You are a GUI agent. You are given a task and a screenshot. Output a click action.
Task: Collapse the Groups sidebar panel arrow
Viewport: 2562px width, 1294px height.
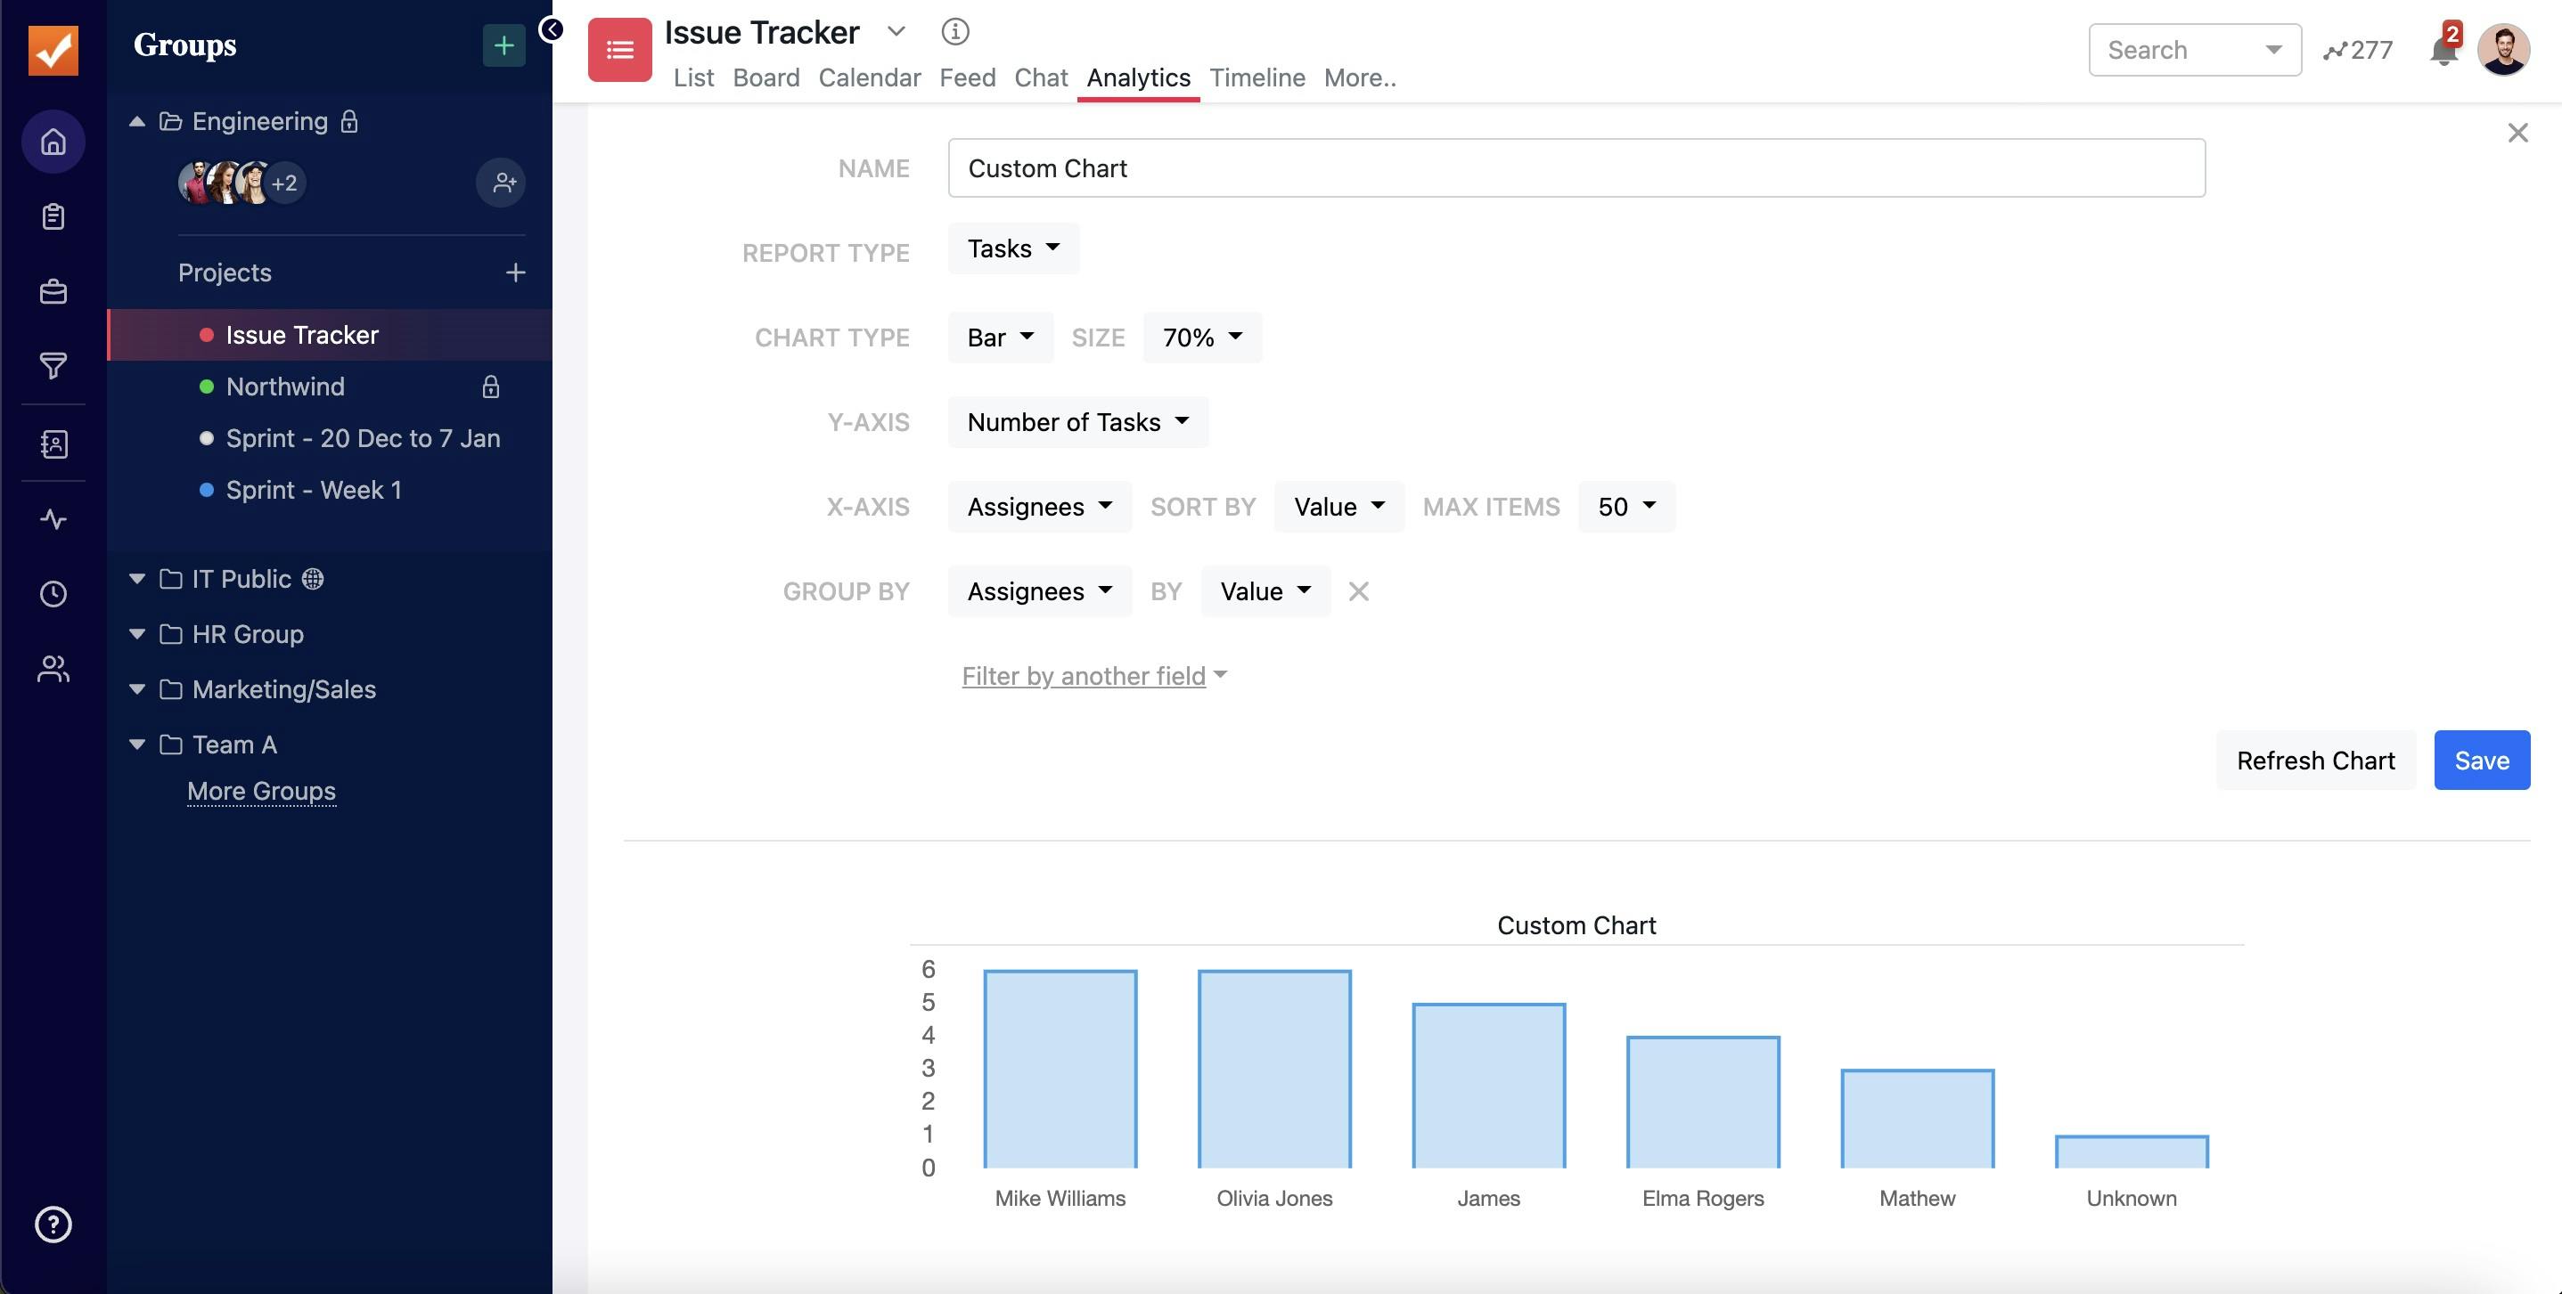tap(551, 28)
